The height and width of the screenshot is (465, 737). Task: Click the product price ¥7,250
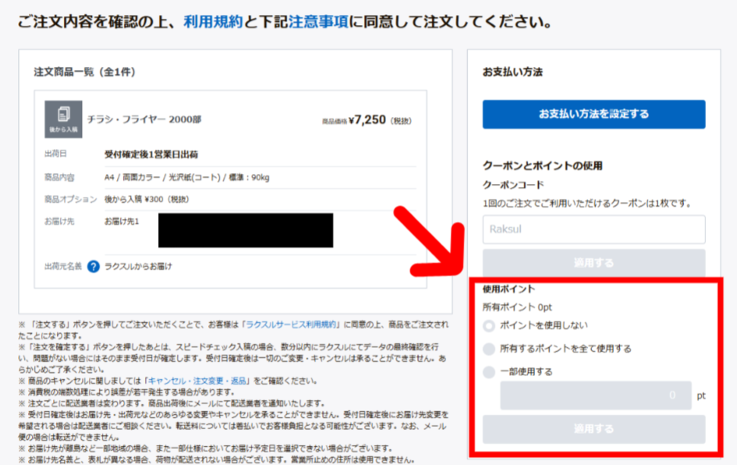point(367,120)
